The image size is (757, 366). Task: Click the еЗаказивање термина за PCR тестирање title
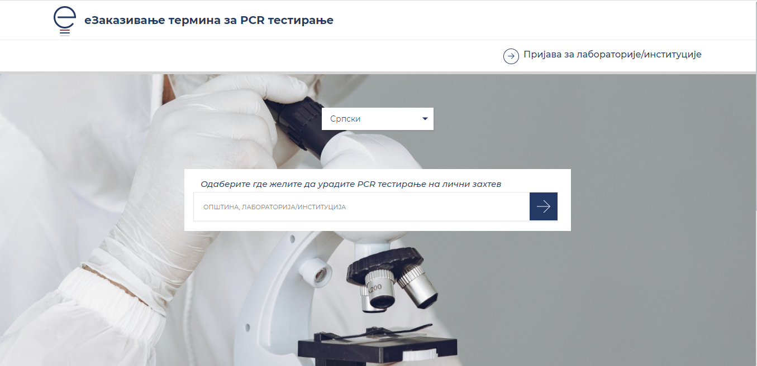coord(209,21)
